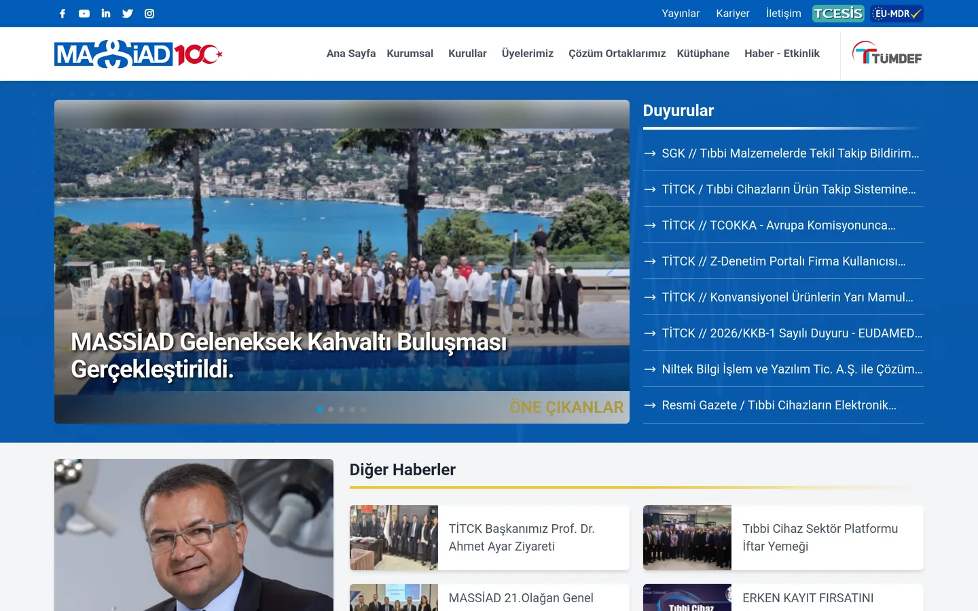The height and width of the screenshot is (611, 978).
Task: Click the arrow beside Konvansiyonel Ürünlerin announcement
Action: (650, 297)
